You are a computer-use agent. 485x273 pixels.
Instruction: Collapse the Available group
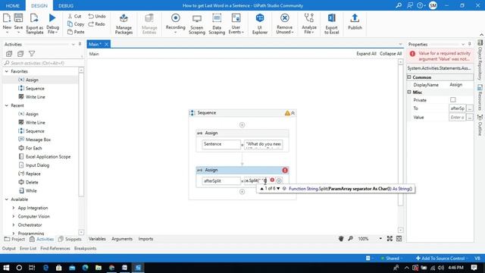coord(7,199)
